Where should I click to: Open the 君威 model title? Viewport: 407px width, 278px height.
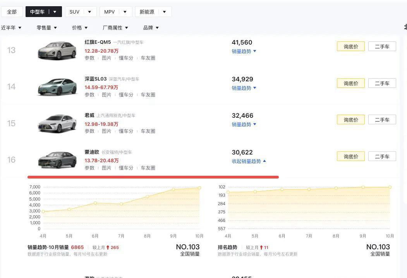[x=89, y=115]
